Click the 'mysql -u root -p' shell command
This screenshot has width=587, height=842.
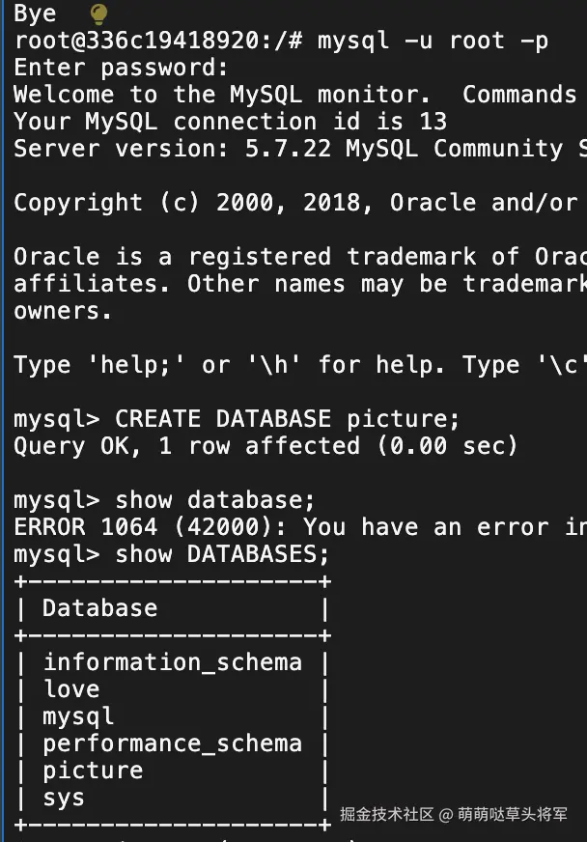coord(433,41)
